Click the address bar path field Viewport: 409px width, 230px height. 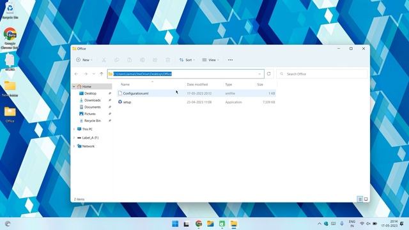tap(186, 74)
